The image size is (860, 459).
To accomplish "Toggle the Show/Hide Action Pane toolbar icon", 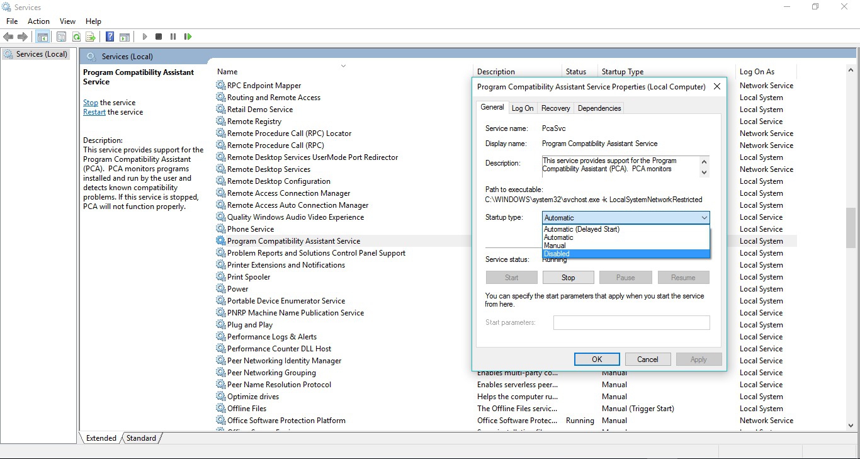I will coord(125,37).
